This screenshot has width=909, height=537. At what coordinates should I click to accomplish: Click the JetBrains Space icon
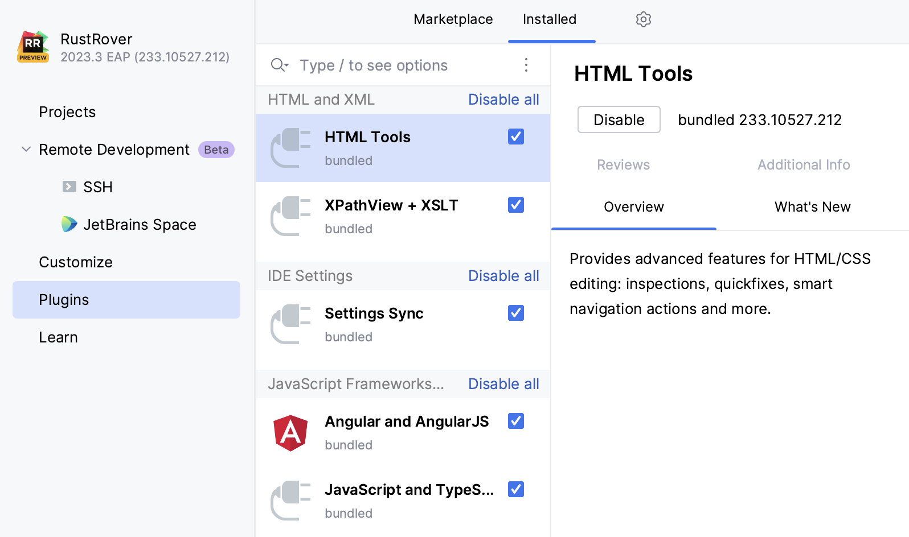[69, 224]
